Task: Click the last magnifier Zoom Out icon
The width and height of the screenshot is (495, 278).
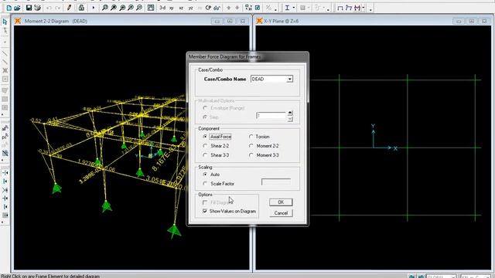Action: click(x=139, y=8)
